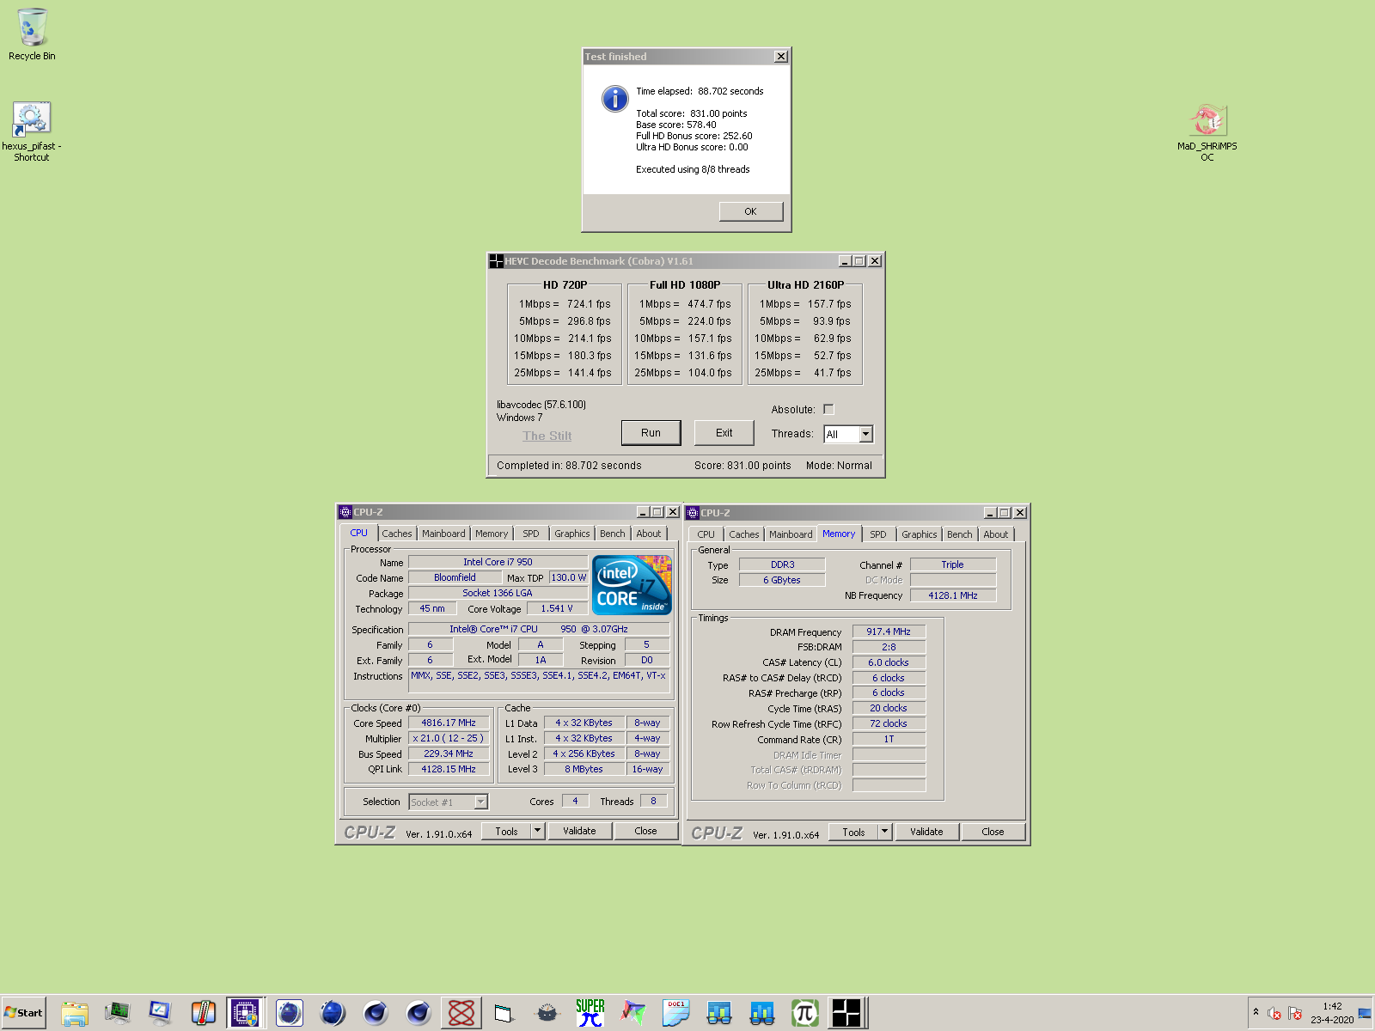Click the Mode: Normal status text
The height and width of the screenshot is (1031, 1375).
coord(839,466)
